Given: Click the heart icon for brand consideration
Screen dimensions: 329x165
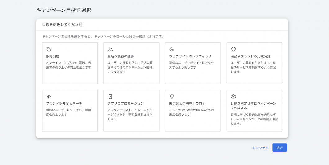Looking at the screenshot, I should click(233, 49).
